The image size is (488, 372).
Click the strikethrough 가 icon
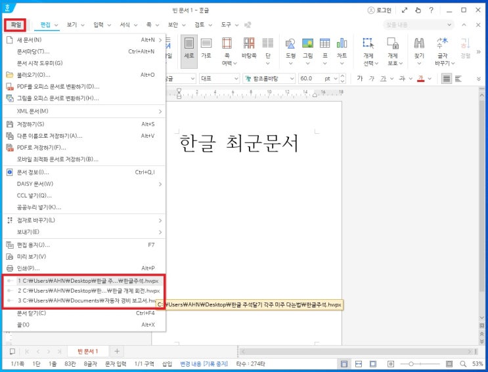point(402,79)
